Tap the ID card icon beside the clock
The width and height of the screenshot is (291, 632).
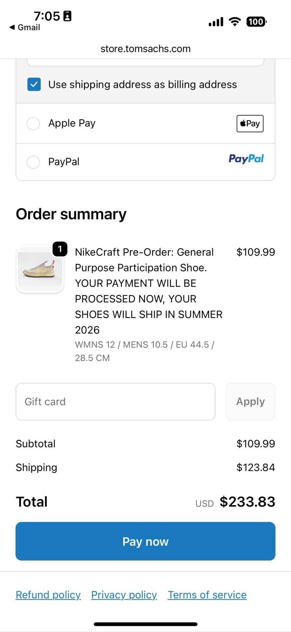tap(67, 16)
